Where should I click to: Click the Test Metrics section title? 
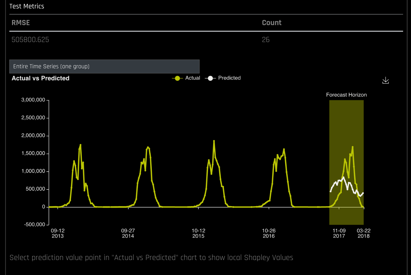click(27, 6)
